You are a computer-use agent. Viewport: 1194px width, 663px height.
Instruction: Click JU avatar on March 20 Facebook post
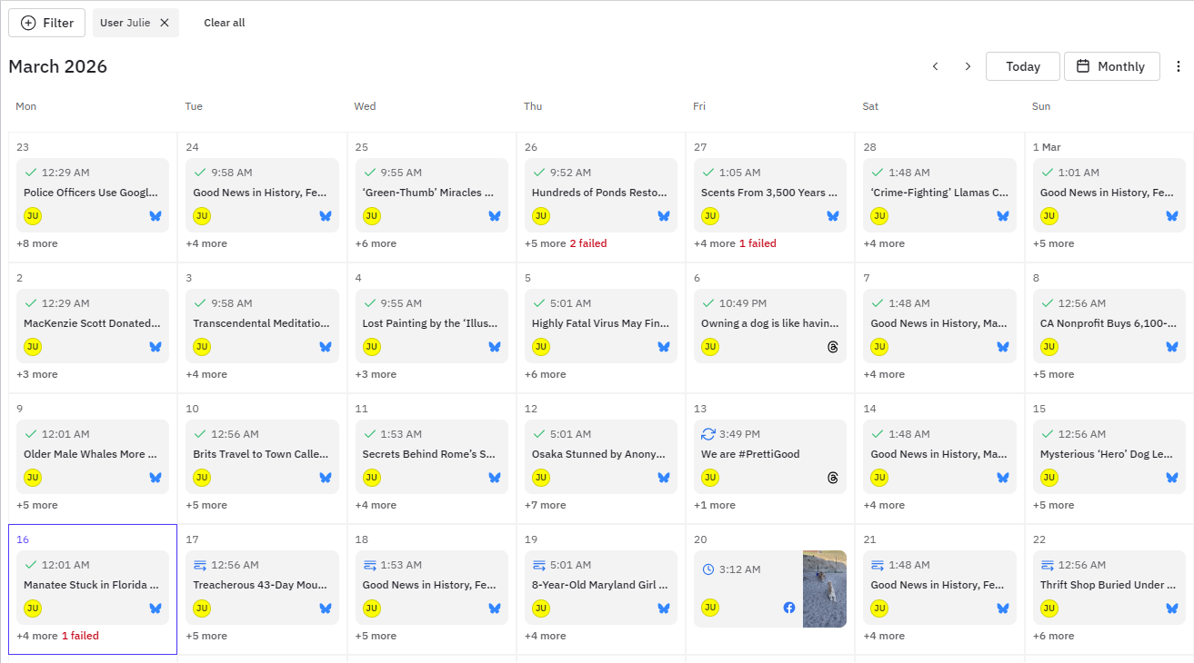[x=710, y=608]
